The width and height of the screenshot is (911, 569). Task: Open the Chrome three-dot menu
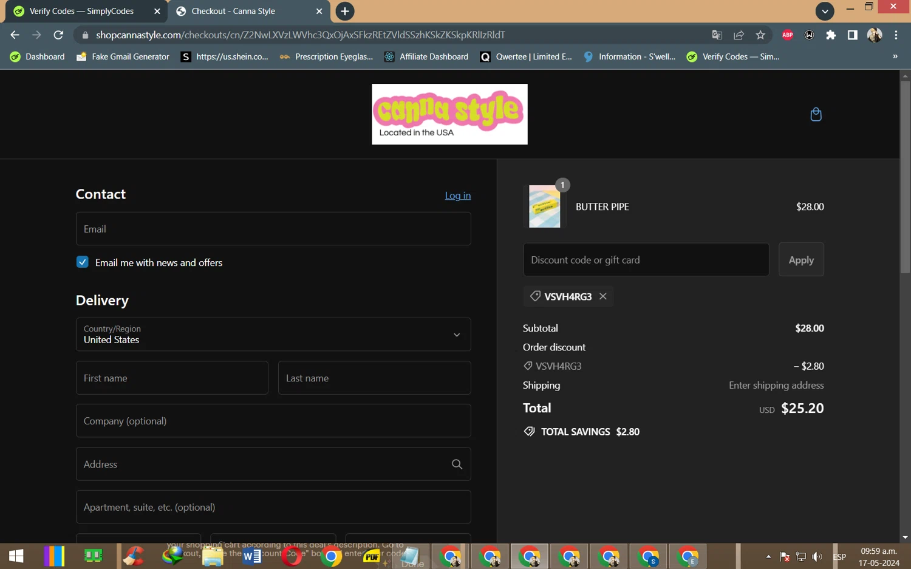tap(896, 35)
